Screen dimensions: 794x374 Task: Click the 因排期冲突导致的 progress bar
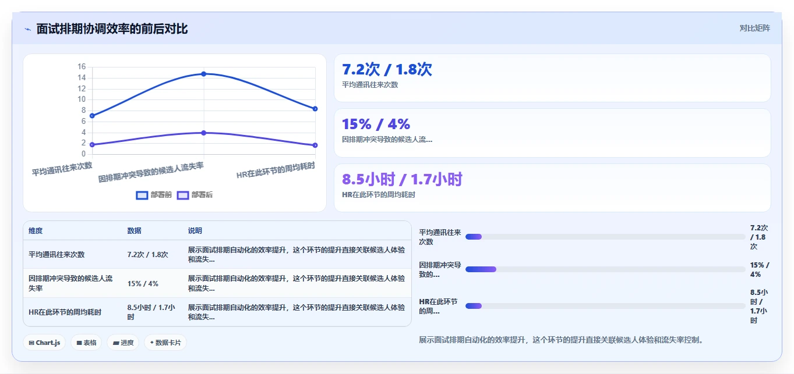605,269
